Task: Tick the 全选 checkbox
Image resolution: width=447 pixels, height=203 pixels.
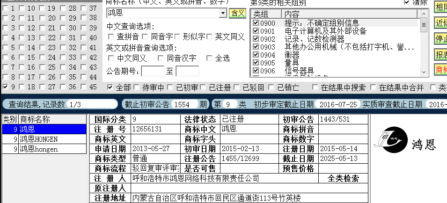Action: 210,58
